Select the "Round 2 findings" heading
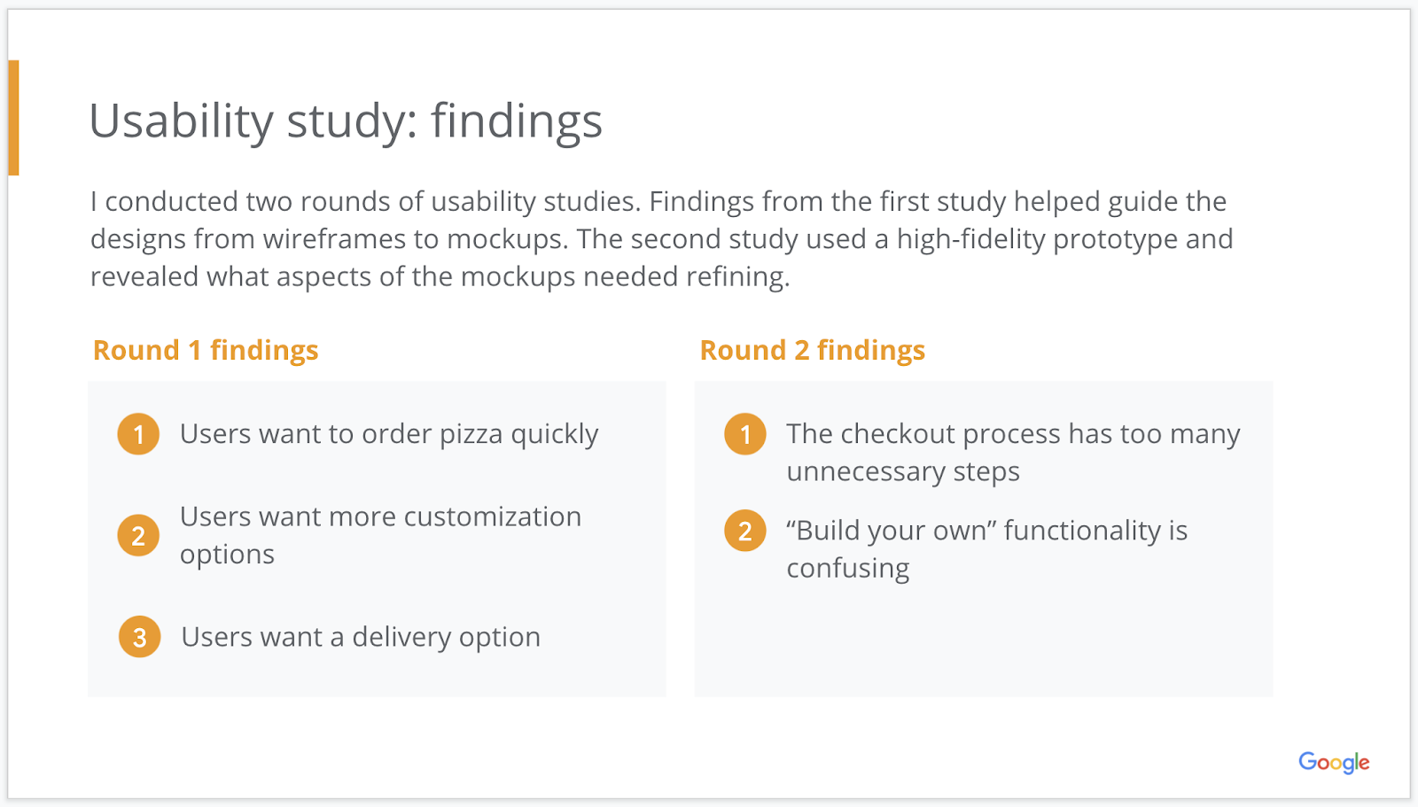 point(813,351)
